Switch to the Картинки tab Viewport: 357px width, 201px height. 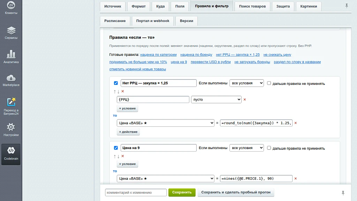(309, 6)
